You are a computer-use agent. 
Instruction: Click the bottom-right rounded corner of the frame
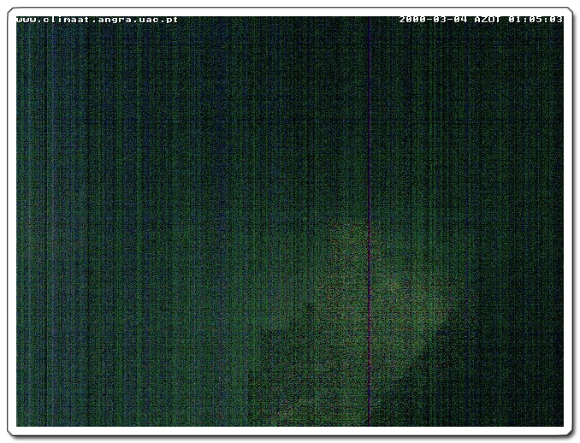tap(567, 430)
